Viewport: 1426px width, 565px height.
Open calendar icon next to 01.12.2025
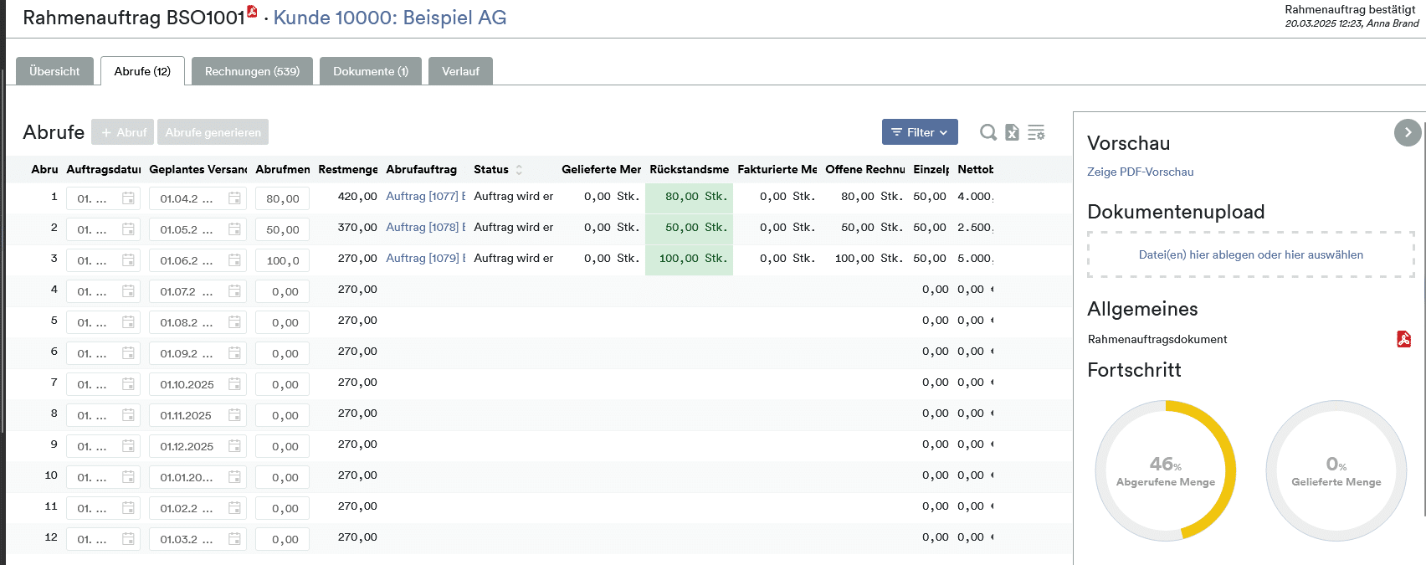(234, 446)
